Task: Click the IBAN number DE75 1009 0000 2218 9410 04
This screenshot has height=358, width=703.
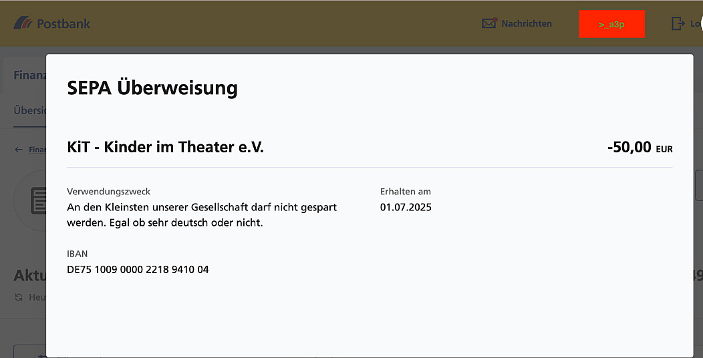Action: (x=138, y=270)
